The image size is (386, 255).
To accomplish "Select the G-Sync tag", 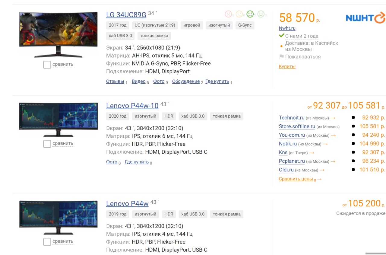I will point(245,25).
